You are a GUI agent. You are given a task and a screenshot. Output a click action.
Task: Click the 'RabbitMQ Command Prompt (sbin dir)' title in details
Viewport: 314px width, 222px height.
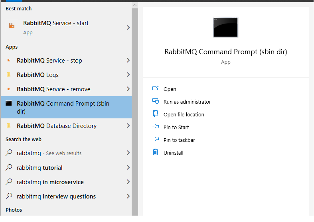coord(226,52)
